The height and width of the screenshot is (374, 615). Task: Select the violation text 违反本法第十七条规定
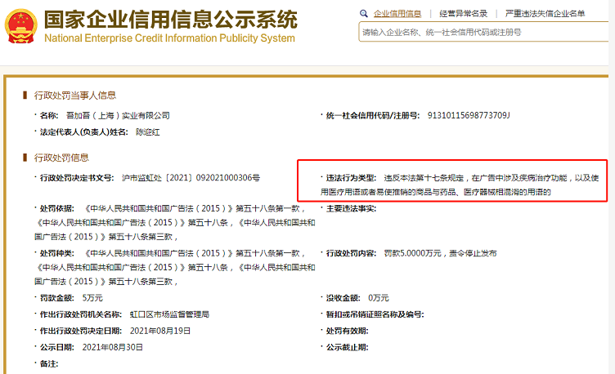pos(424,178)
